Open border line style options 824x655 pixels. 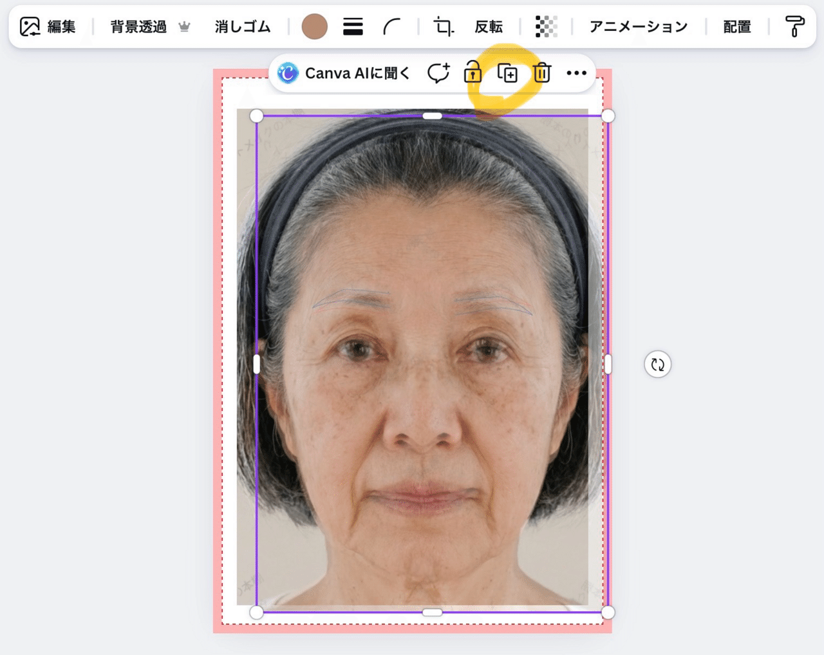click(x=353, y=26)
